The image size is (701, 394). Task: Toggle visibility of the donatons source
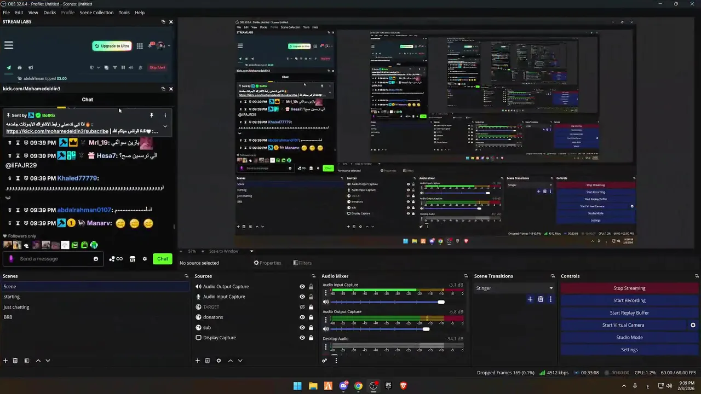(302, 317)
